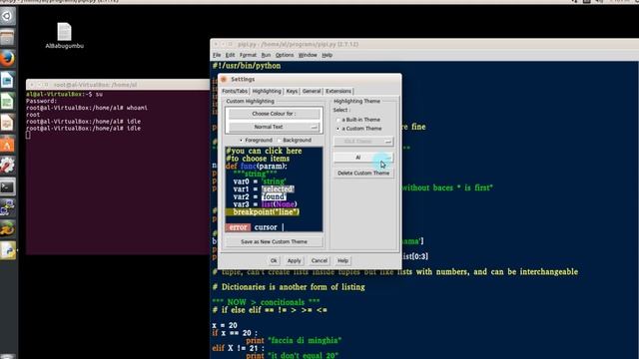Open LibreOffice Impress from the dock
This screenshot has height=359, width=639.
pos(7,123)
